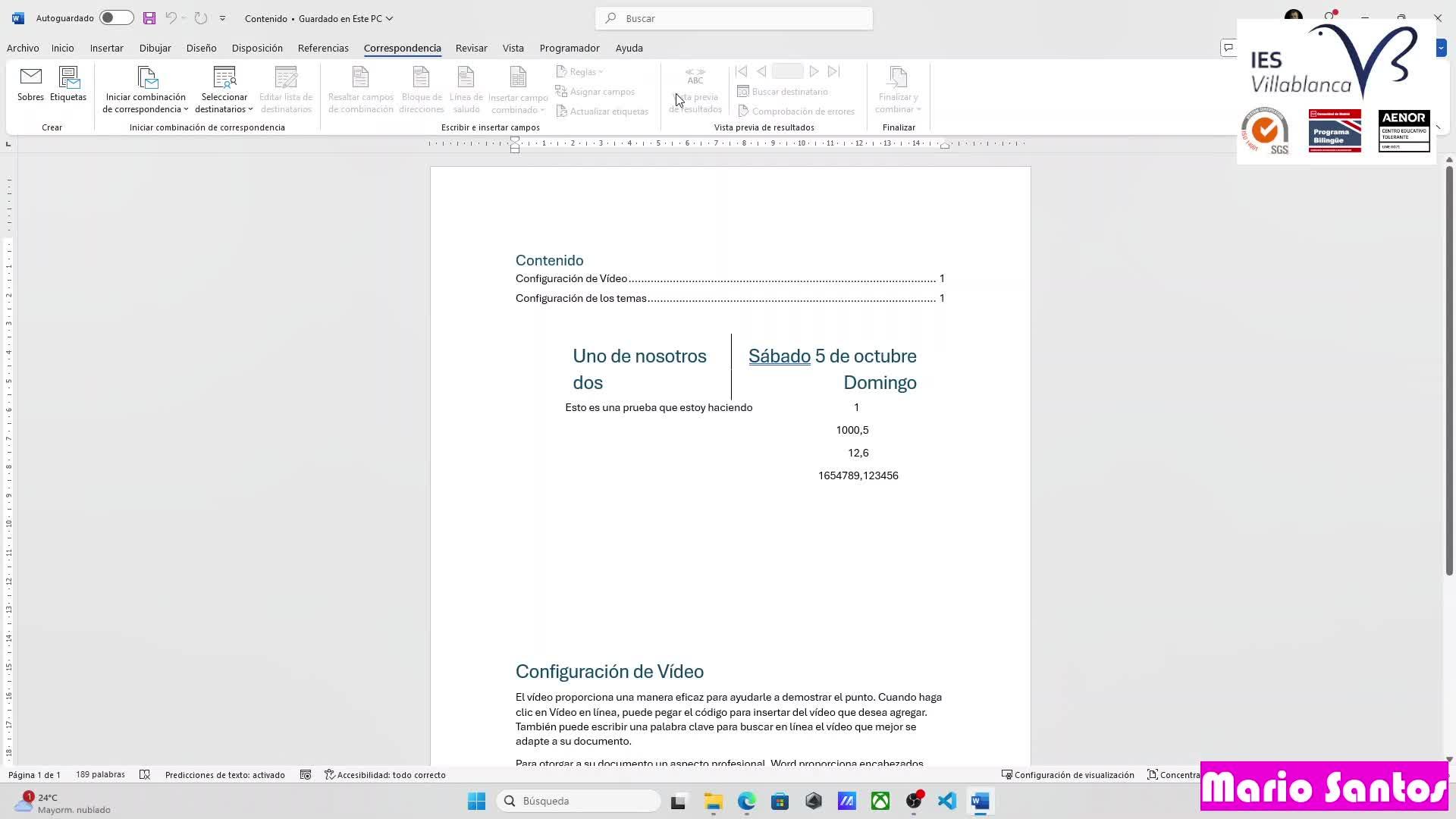Open the Quick Access Toolbar customize arrow
The width and height of the screenshot is (1456, 819).
(222, 18)
